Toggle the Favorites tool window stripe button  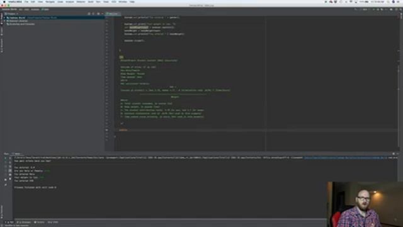[1, 212]
